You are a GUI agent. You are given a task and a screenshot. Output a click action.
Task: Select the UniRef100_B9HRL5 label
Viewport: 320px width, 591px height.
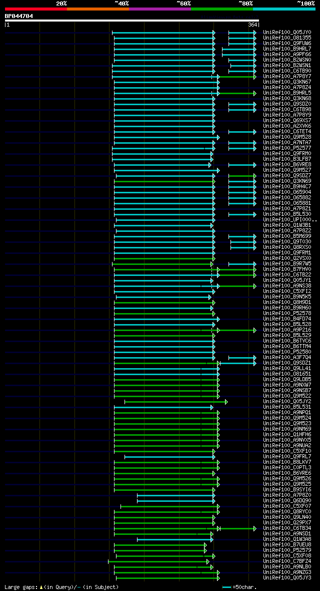287,93
